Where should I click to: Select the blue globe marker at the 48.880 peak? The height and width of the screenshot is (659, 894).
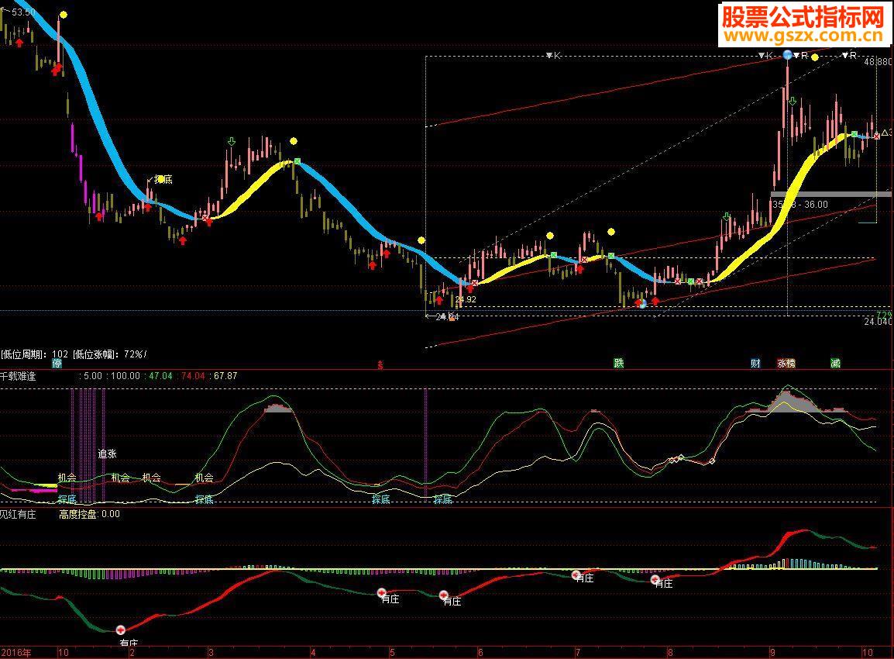[x=788, y=55]
